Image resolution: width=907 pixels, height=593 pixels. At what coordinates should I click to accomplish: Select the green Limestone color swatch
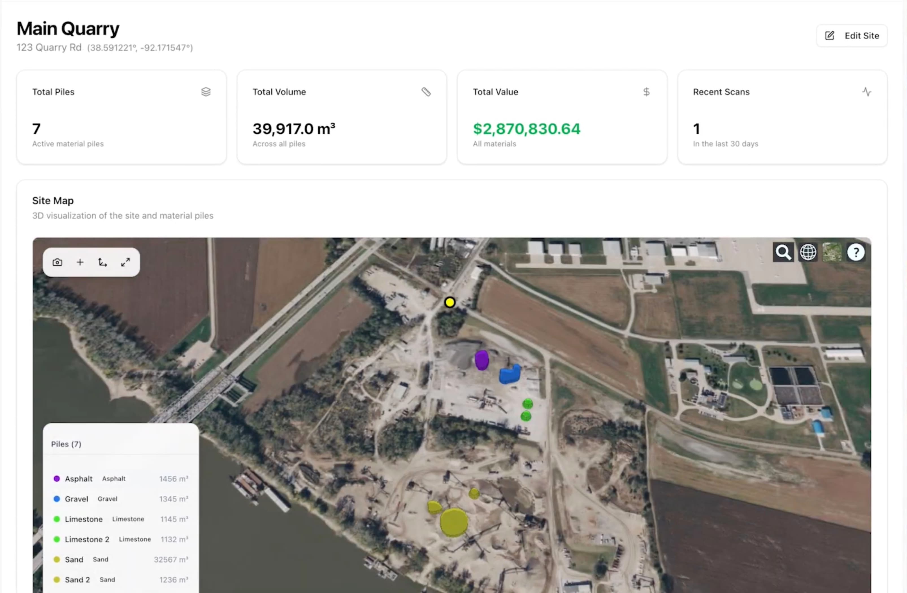pos(57,519)
